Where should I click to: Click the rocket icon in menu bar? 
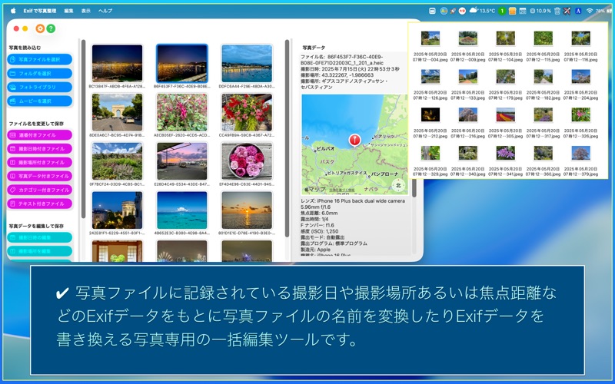click(x=453, y=11)
